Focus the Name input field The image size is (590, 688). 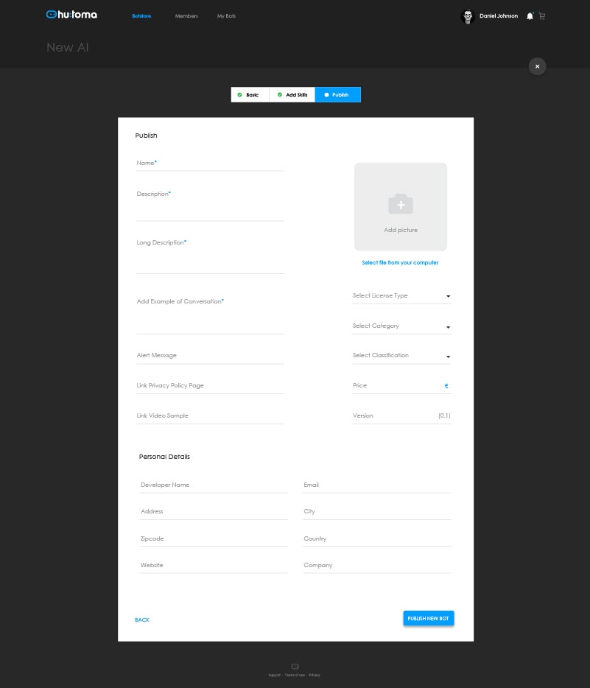210,164
